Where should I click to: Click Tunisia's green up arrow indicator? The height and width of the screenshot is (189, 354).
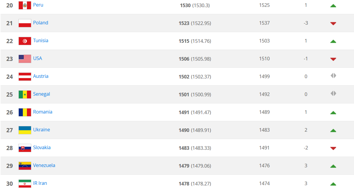[x=333, y=41]
